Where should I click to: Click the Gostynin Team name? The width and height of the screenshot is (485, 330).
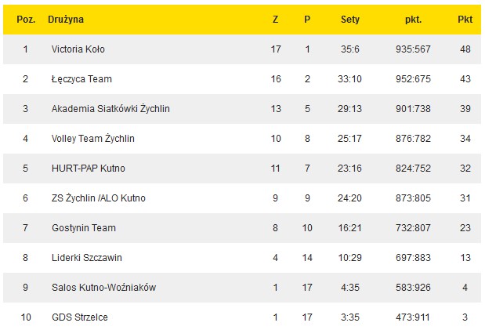[x=83, y=228]
